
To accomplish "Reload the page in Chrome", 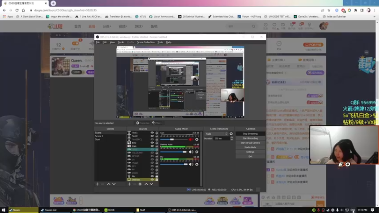I will coord(17,10).
